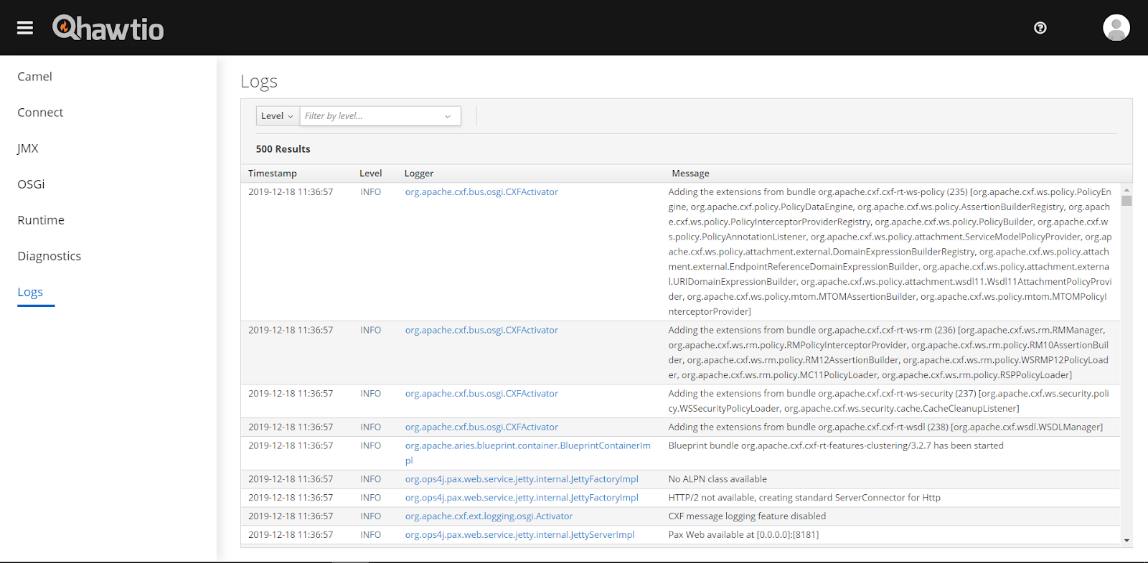Viewport: 1148px width, 563px height.
Task: Click the Logs page heading
Action: tap(259, 82)
